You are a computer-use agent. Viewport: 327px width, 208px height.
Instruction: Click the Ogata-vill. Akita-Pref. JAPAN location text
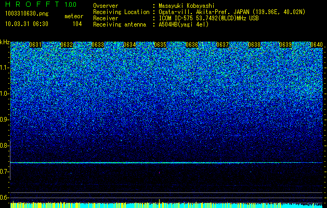click(232, 12)
